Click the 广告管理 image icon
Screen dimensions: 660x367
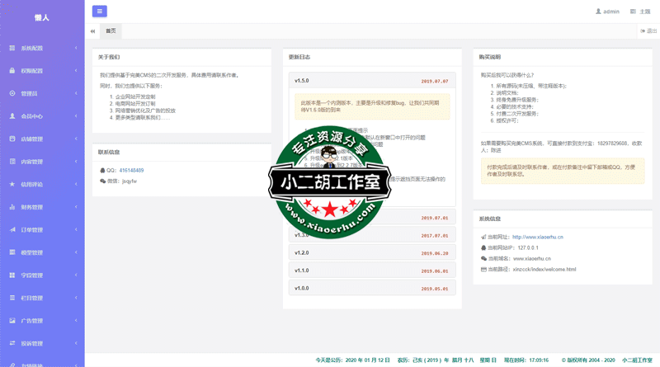(12, 321)
